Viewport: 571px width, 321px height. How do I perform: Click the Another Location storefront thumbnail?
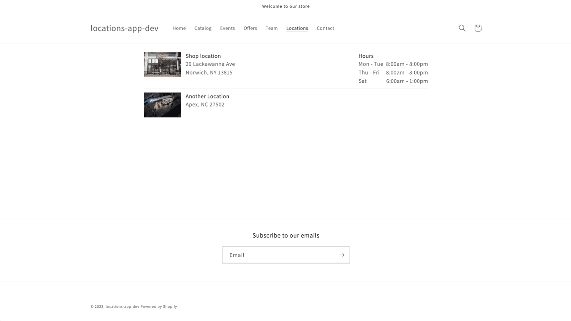click(x=162, y=105)
